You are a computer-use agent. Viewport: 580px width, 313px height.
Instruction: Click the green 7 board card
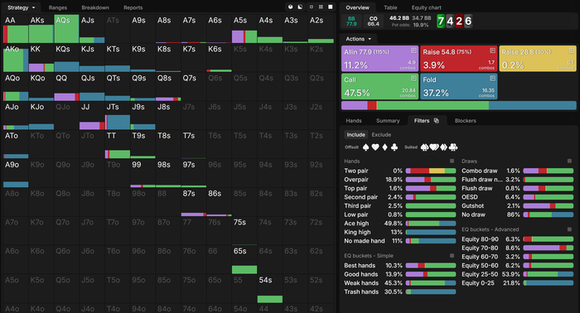click(x=441, y=22)
